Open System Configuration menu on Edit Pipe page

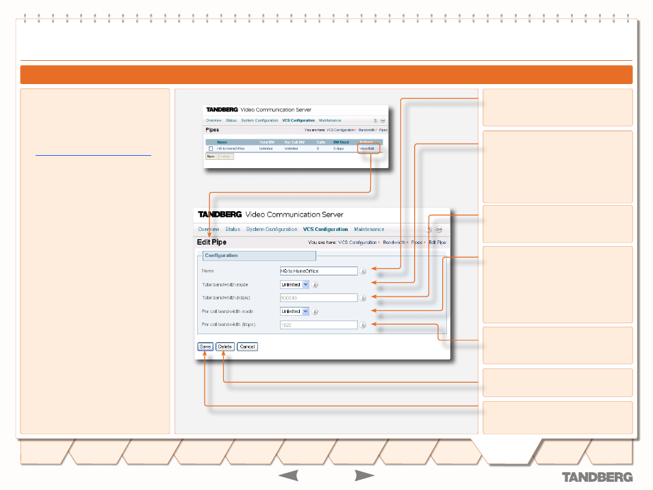272,230
